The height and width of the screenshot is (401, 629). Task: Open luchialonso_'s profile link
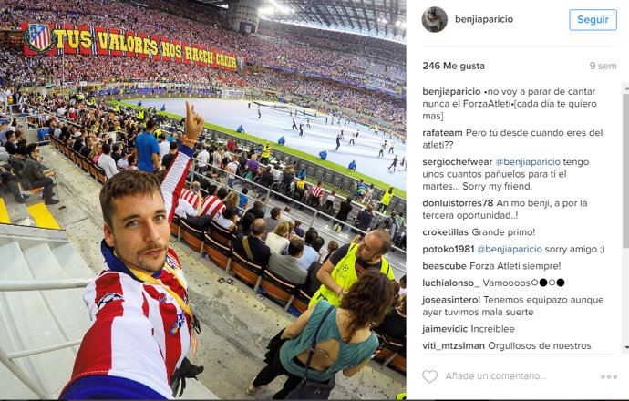451,283
